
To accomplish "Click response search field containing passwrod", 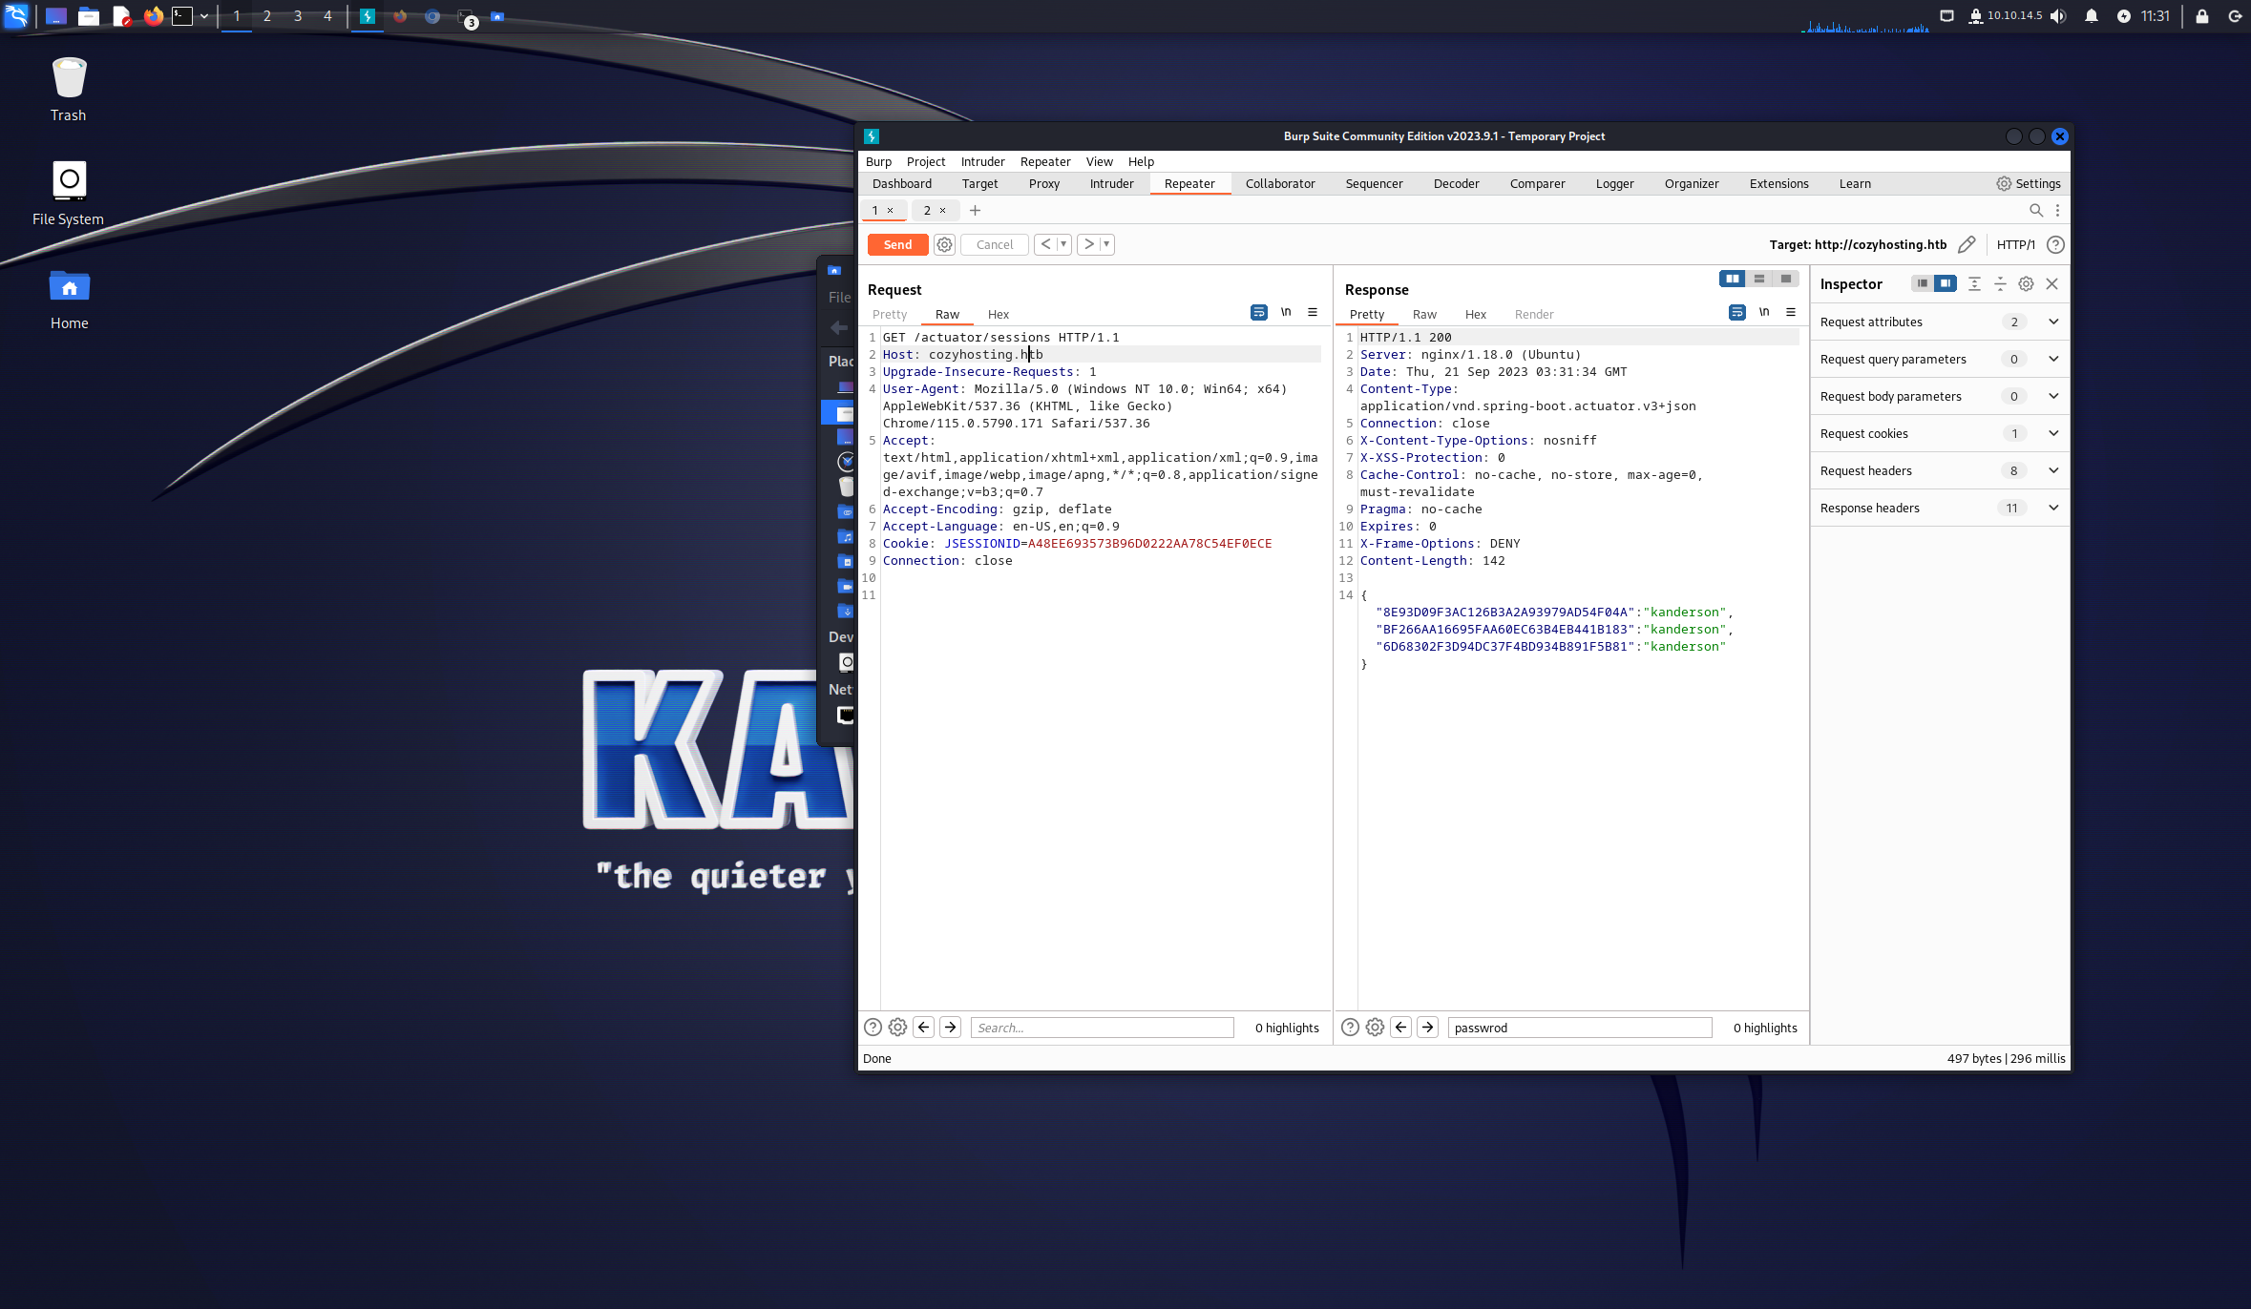I will point(1580,1028).
